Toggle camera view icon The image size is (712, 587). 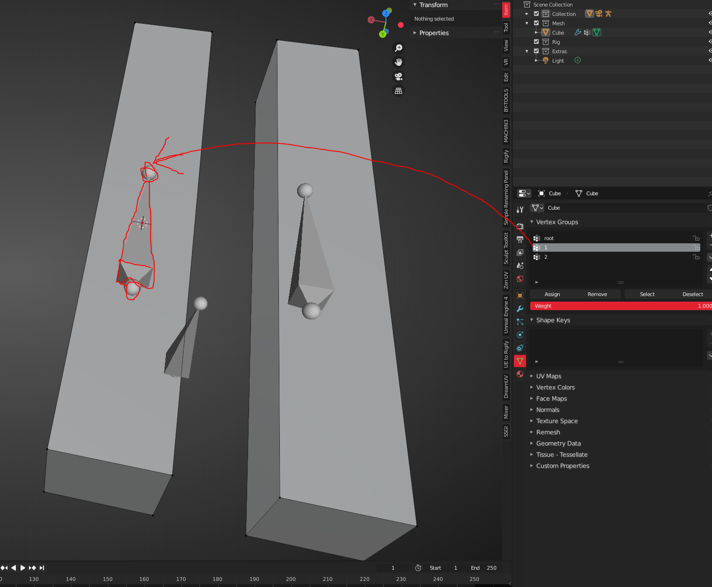[399, 77]
